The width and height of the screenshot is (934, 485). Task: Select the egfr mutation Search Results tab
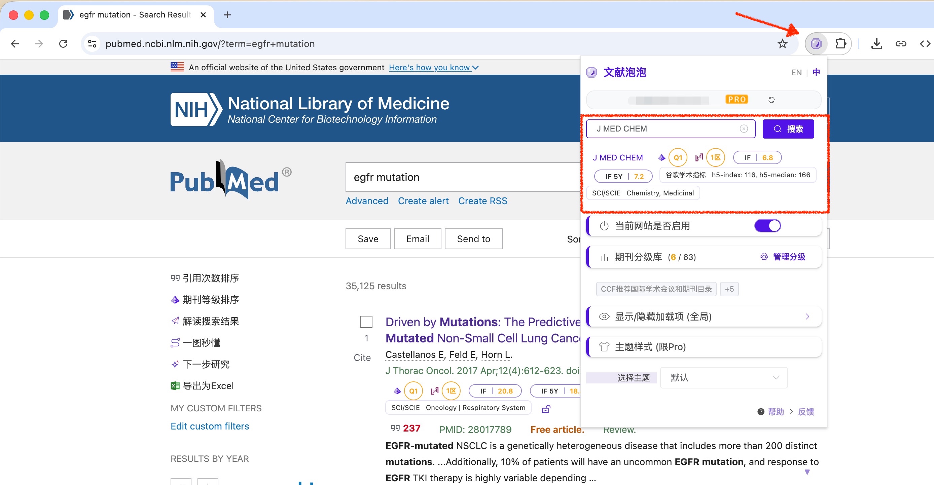point(134,15)
